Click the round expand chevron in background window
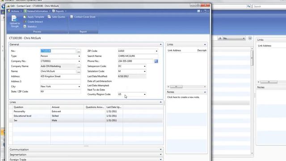Screen dimensions: 286x161 click(250, 38)
